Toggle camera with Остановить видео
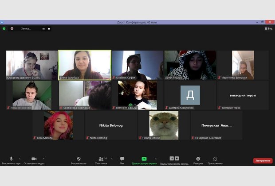 pyautogui.click(x=34, y=160)
